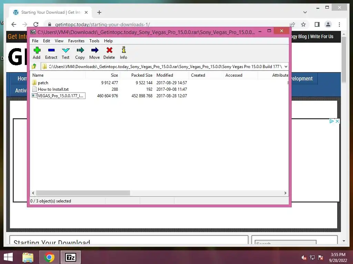Screen dimensions: 353x264
Task: Expand the 7-Zip address path dropdown
Action: (x=286, y=66)
